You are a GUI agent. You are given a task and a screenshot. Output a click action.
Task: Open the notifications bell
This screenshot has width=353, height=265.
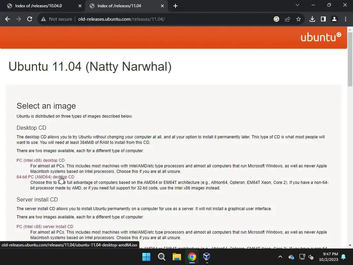[x=344, y=257]
